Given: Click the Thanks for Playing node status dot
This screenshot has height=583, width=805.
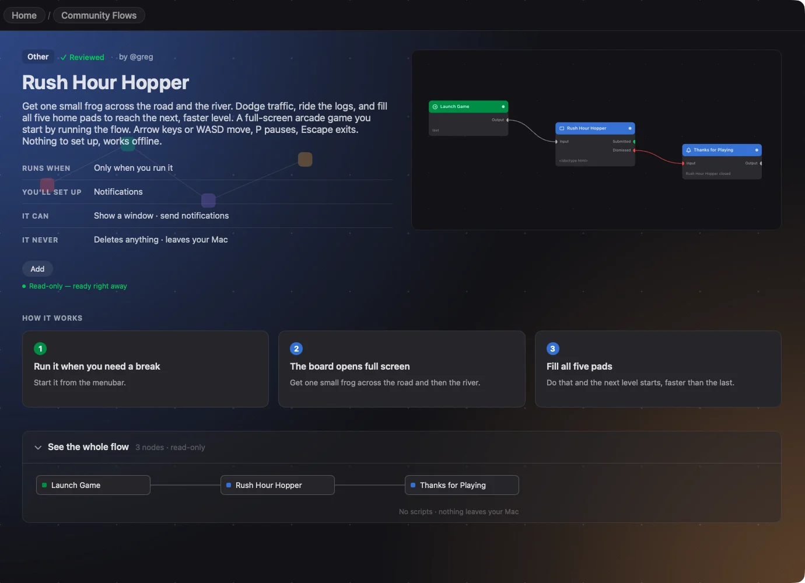Looking at the screenshot, I should [757, 150].
